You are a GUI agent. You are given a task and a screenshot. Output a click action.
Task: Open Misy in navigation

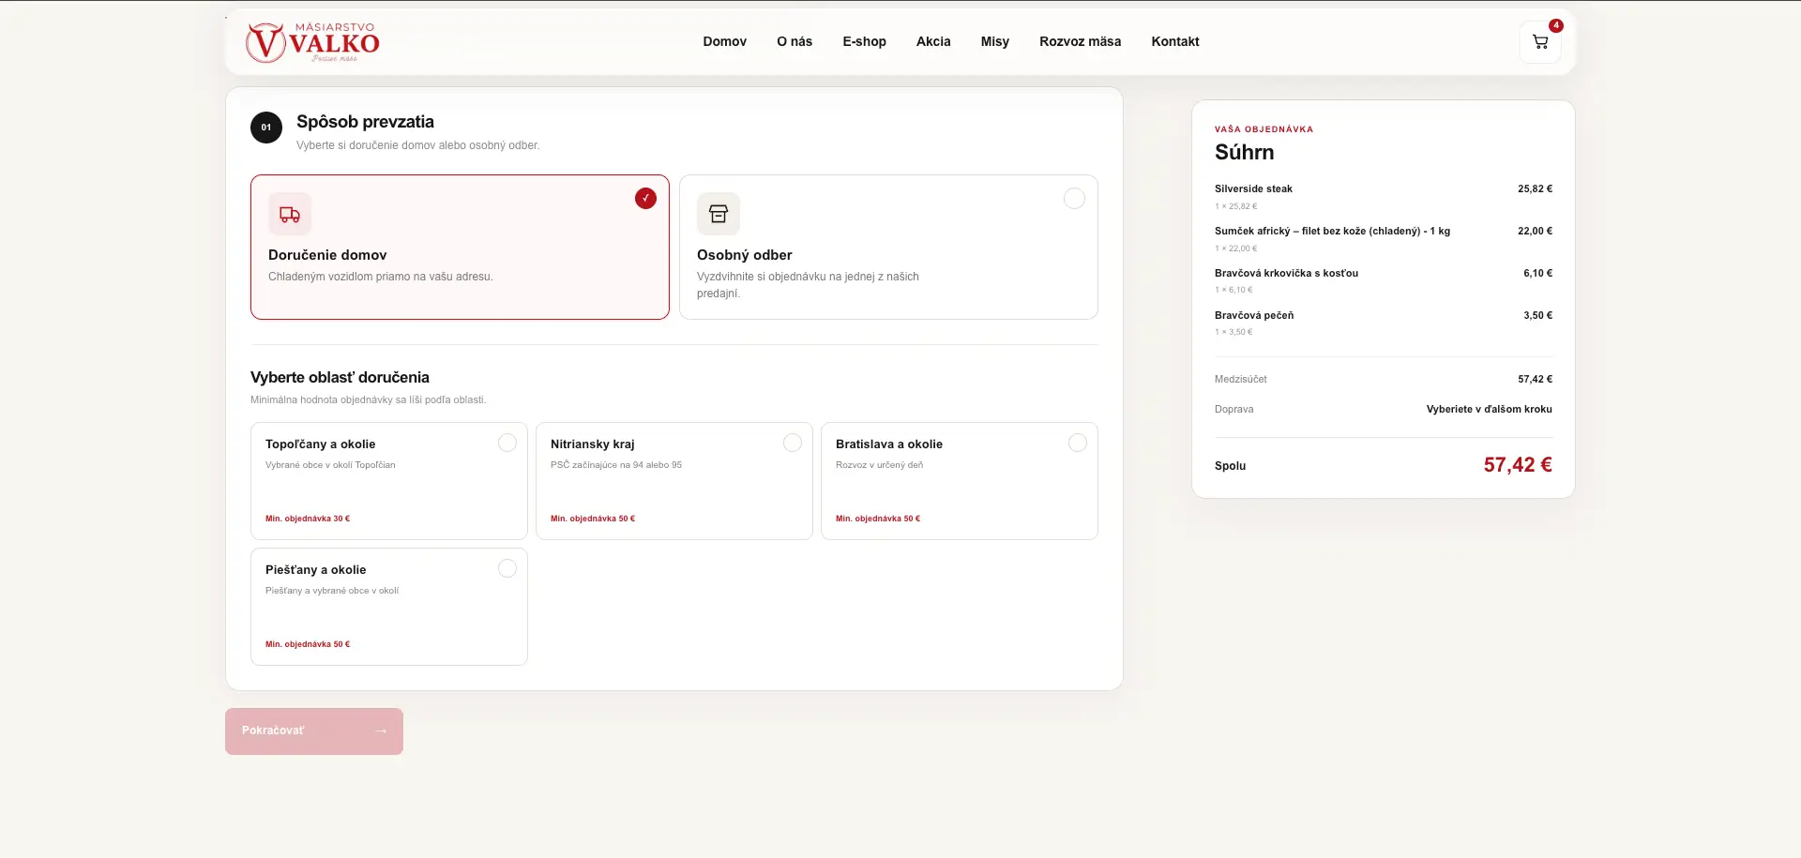[x=995, y=41]
